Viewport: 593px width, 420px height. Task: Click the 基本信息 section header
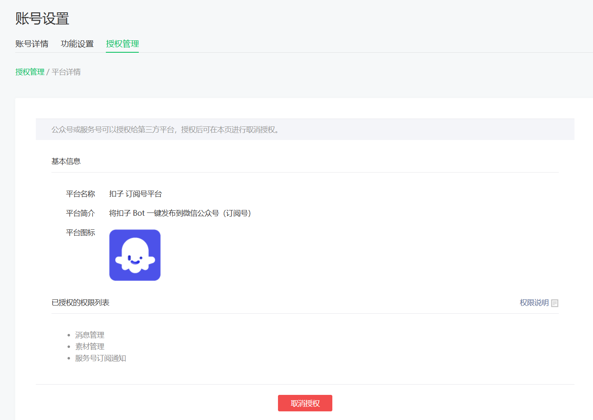[66, 161]
